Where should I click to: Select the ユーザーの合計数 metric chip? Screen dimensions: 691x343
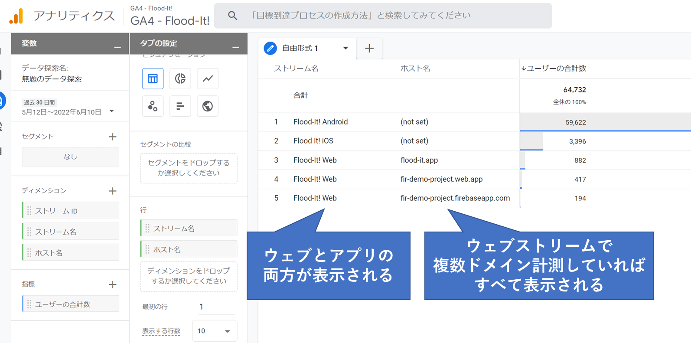(71, 304)
